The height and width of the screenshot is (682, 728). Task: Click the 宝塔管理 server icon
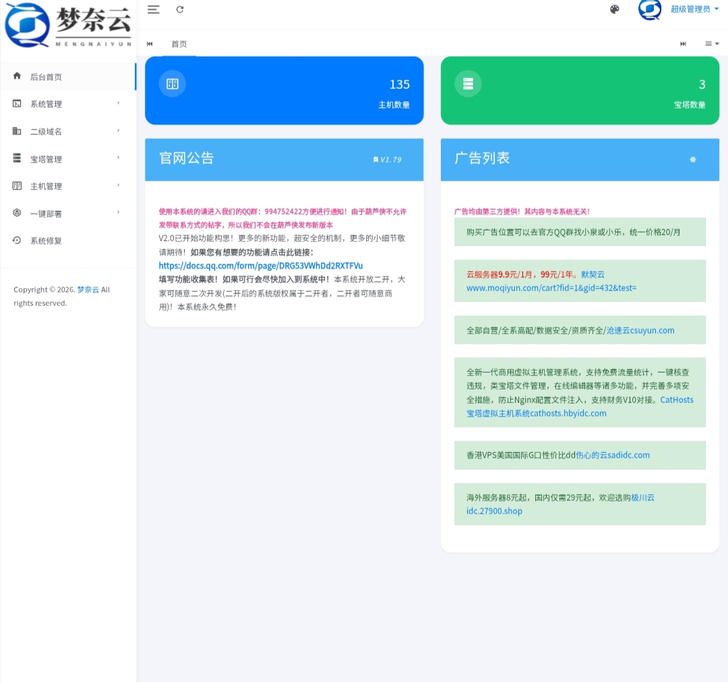tap(17, 158)
